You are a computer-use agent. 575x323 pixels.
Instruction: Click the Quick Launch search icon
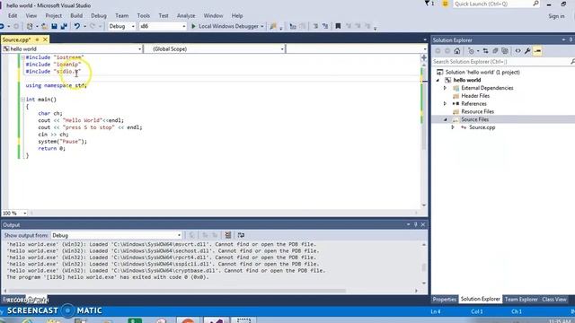(x=535, y=4)
